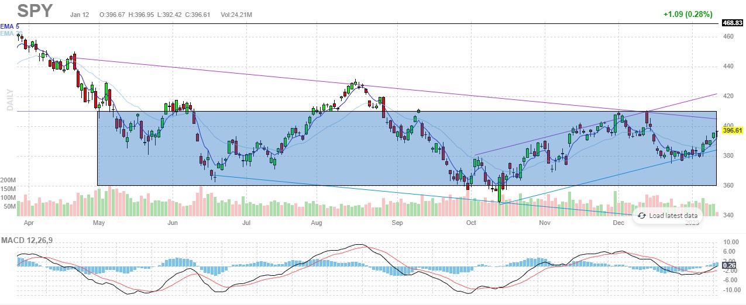
Task: Click the Nov label on time axis
Action: (x=545, y=223)
